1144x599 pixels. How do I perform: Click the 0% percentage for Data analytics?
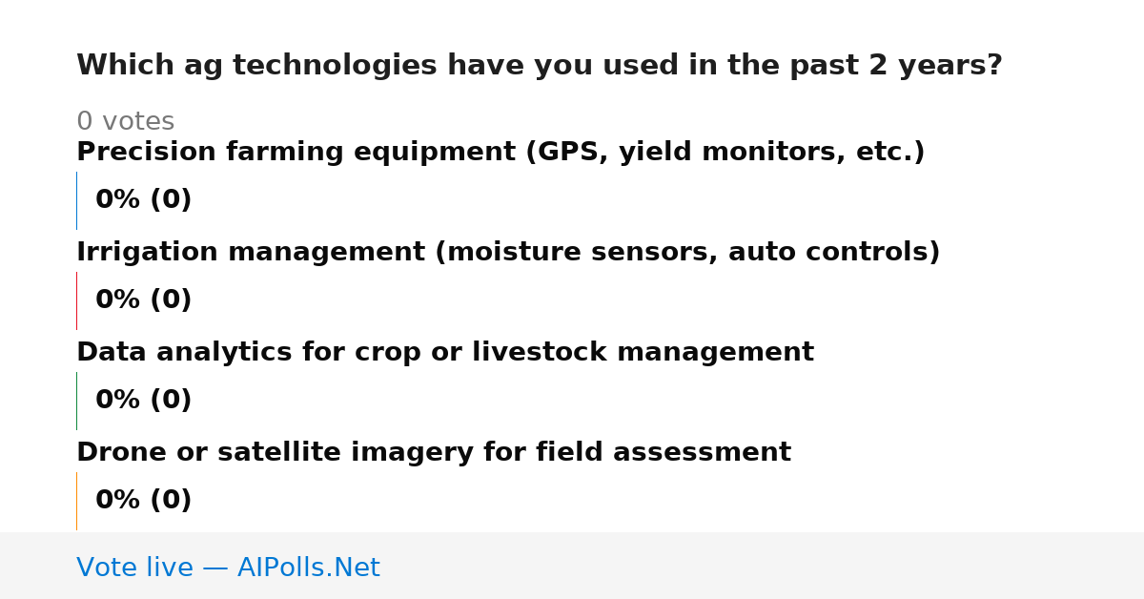pos(118,401)
